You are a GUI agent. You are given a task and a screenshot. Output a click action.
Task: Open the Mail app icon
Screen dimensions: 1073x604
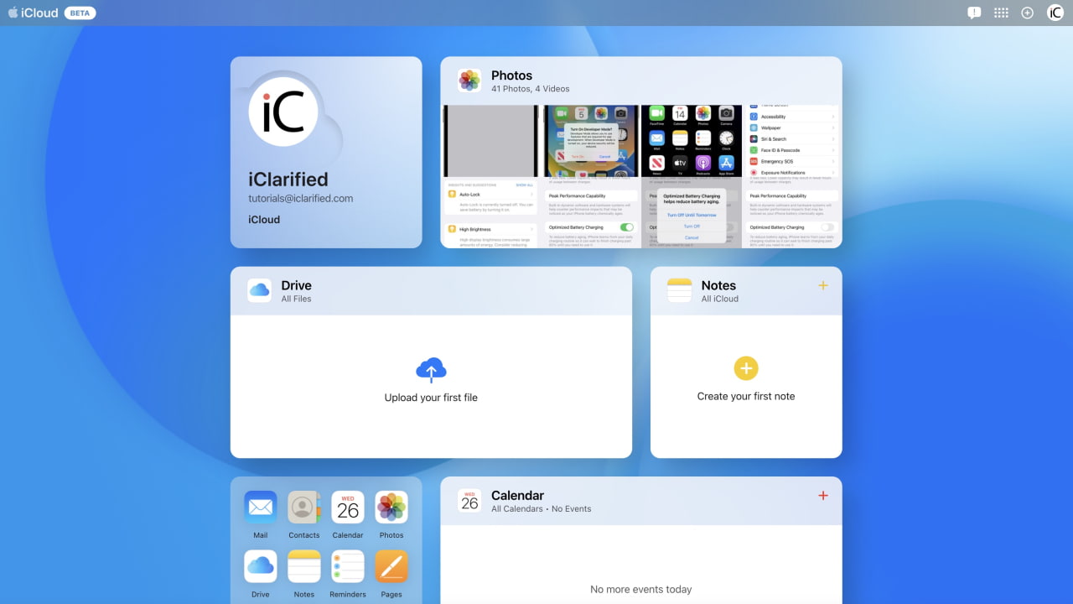(x=260, y=507)
